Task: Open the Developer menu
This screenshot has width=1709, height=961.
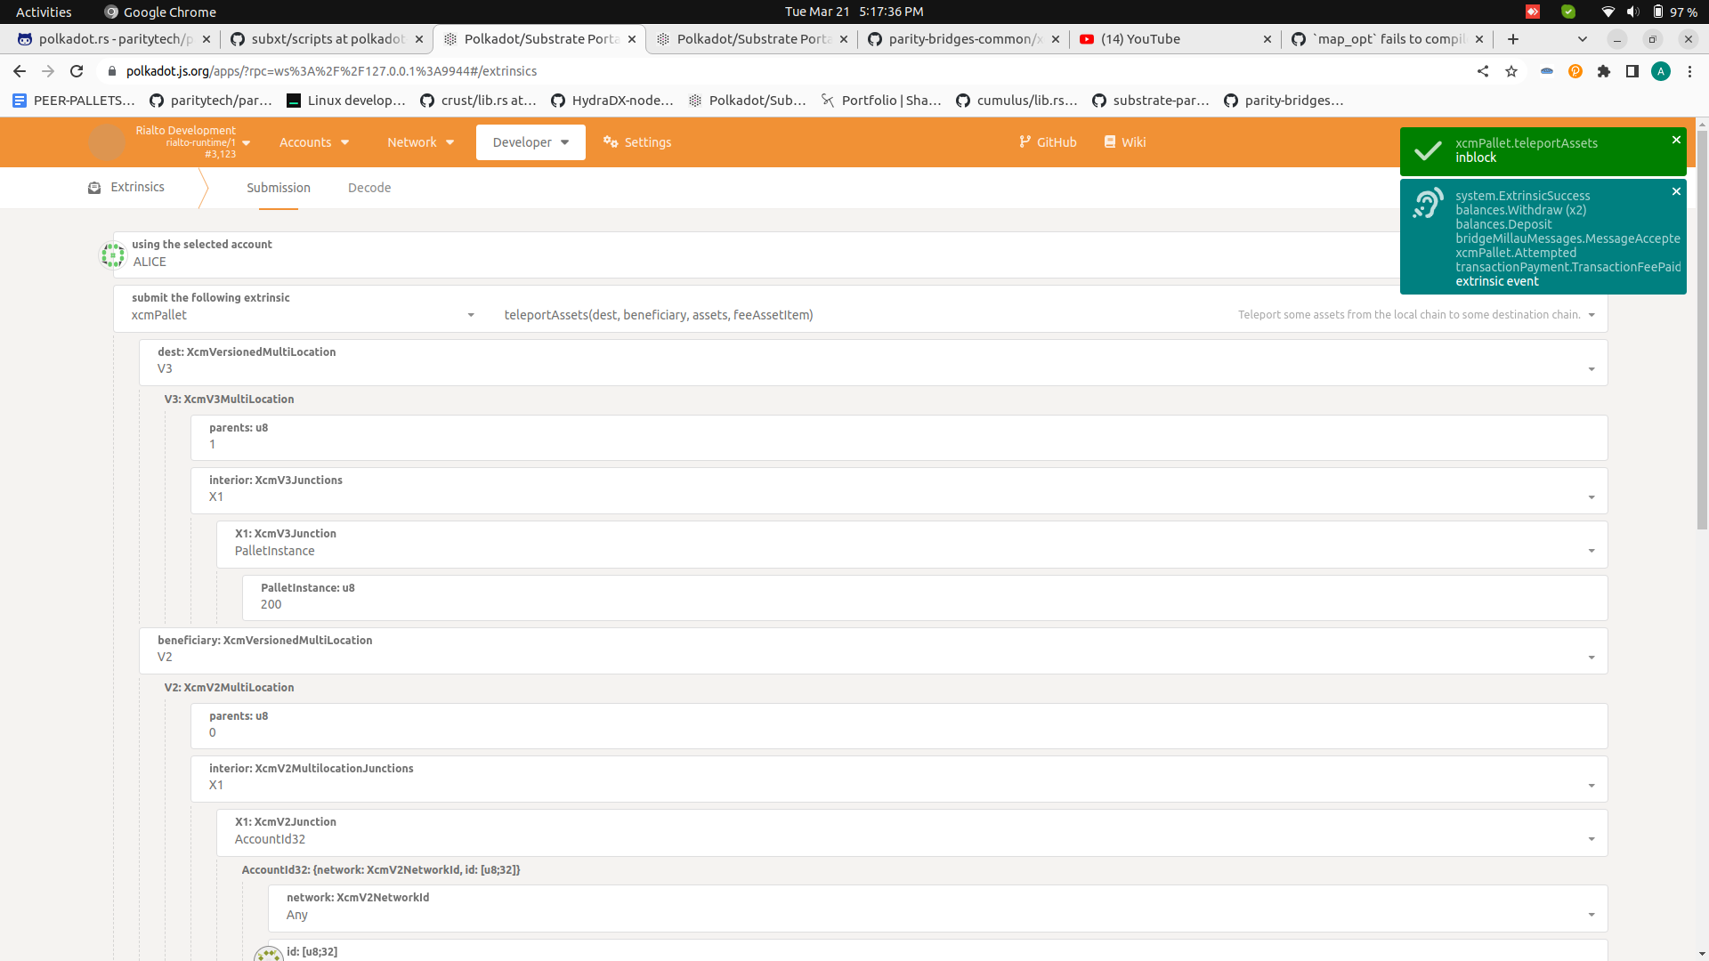Action: [531, 142]
